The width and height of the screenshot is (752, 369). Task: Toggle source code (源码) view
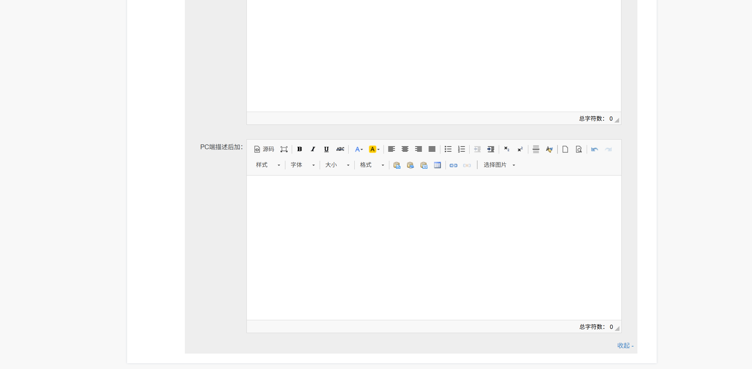[264, 149]
